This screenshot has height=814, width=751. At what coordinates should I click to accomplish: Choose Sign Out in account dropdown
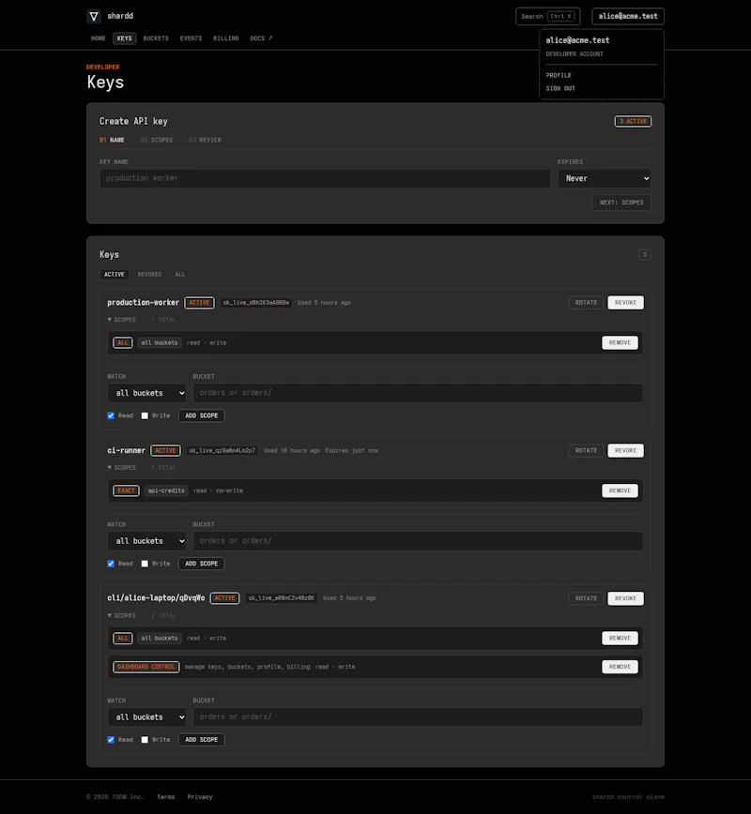[x=560, y=88]
